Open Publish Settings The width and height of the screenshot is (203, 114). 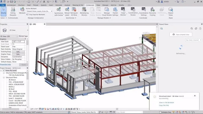point(115,12)
